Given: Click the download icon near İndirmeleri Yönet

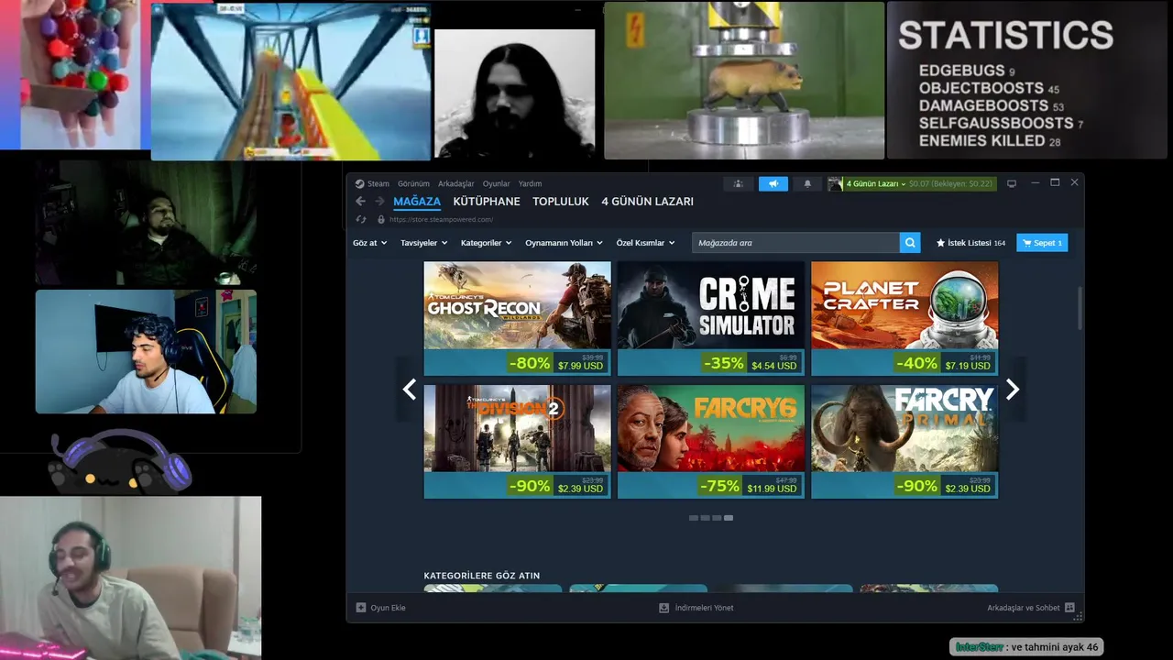Looking at the screenshot, I should tap(664, 608).
